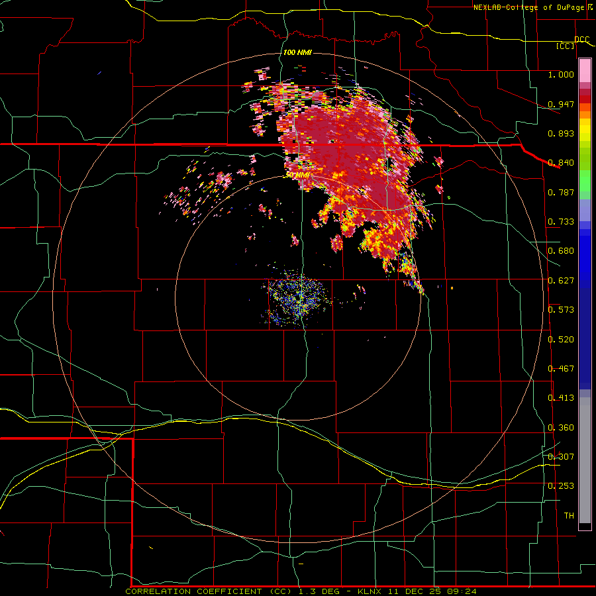Click the 50 NMI range ring label
596x596 pixels.
(x=297, y=175)
